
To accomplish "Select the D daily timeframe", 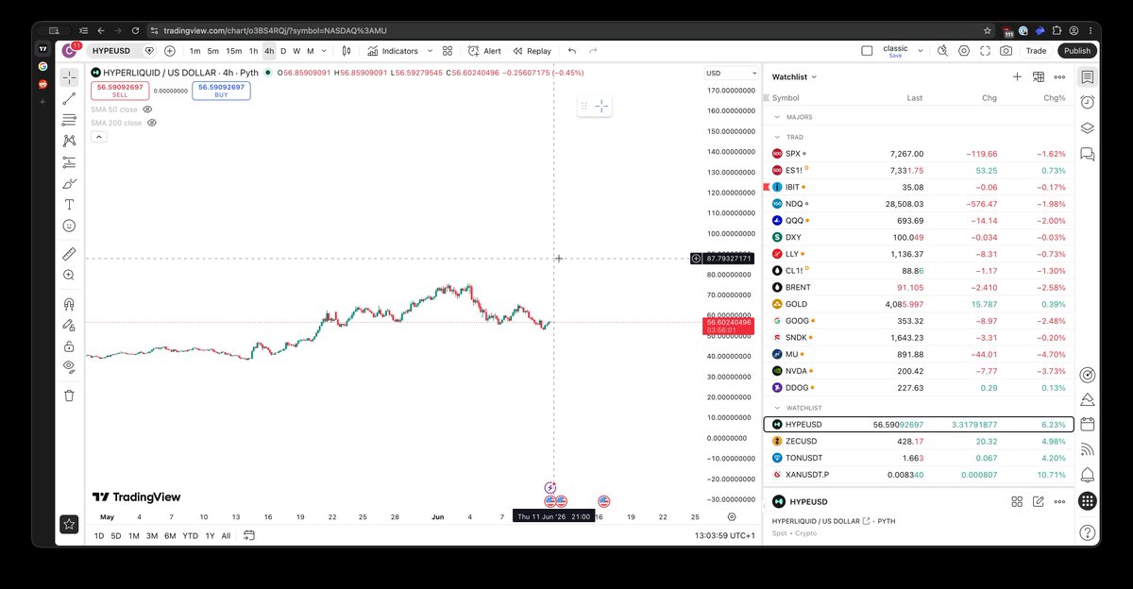I will [x=283, y=51].
